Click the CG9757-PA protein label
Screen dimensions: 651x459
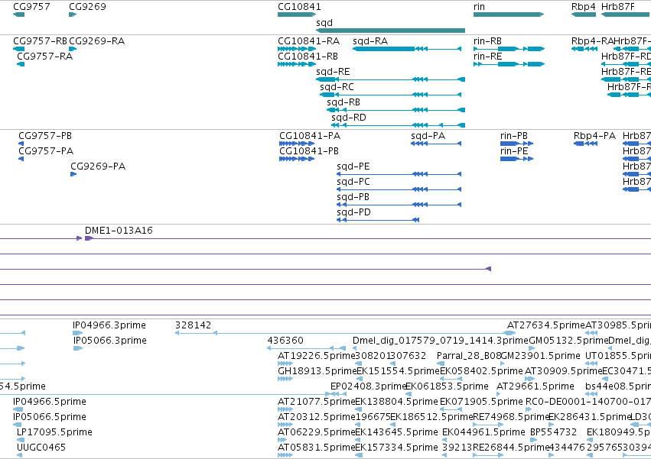tap(46, 151)
